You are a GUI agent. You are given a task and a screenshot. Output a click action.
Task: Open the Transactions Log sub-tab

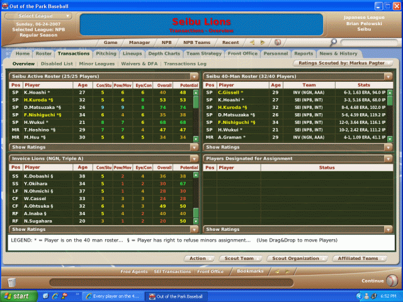pyautogui.click(x=185, y=64)
